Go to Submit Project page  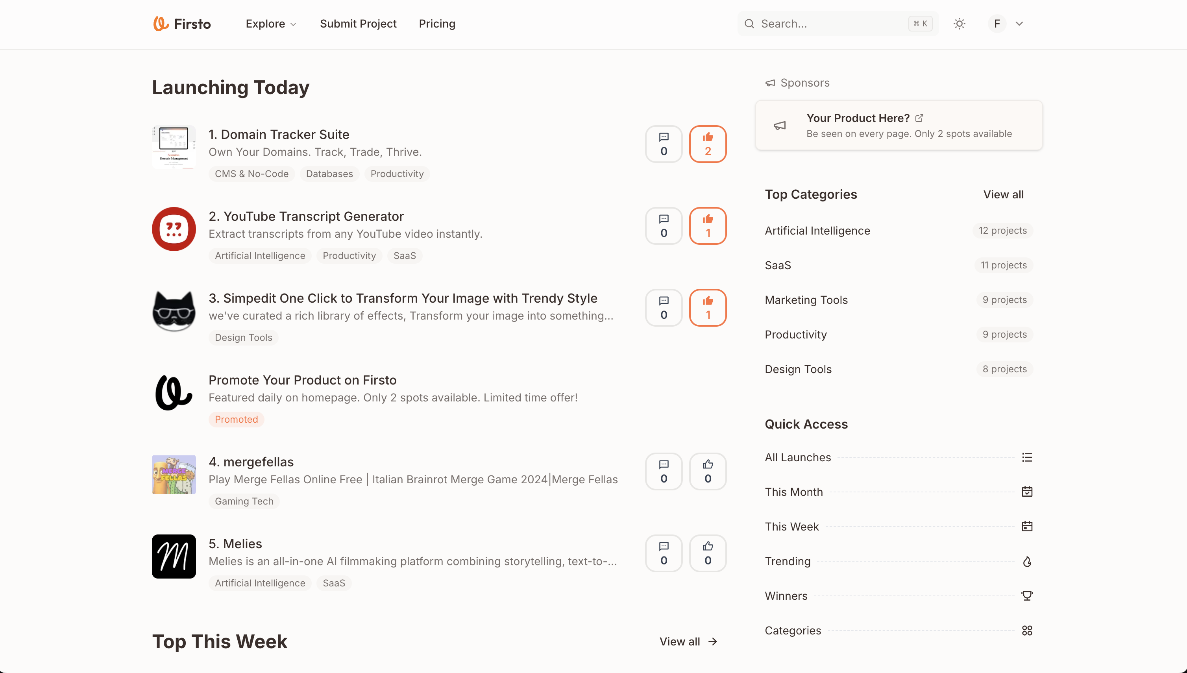click(x=358, y=24)
